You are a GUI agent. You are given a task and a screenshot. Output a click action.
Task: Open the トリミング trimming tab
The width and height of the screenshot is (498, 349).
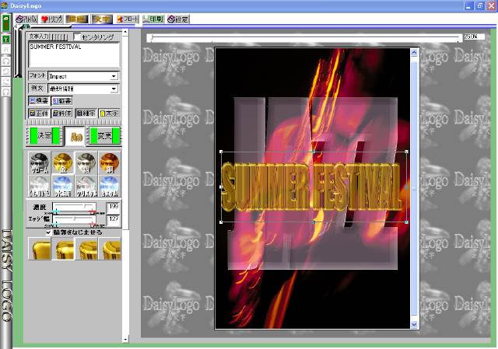point(52,19)
